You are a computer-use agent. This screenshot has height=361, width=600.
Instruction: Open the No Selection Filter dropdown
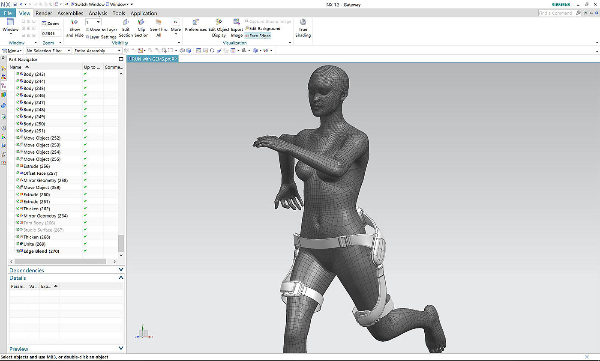pos(48,51)
